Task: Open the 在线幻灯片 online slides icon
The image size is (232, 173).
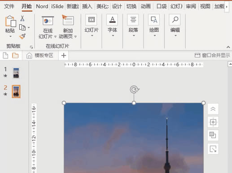Action: click(48, 21)
